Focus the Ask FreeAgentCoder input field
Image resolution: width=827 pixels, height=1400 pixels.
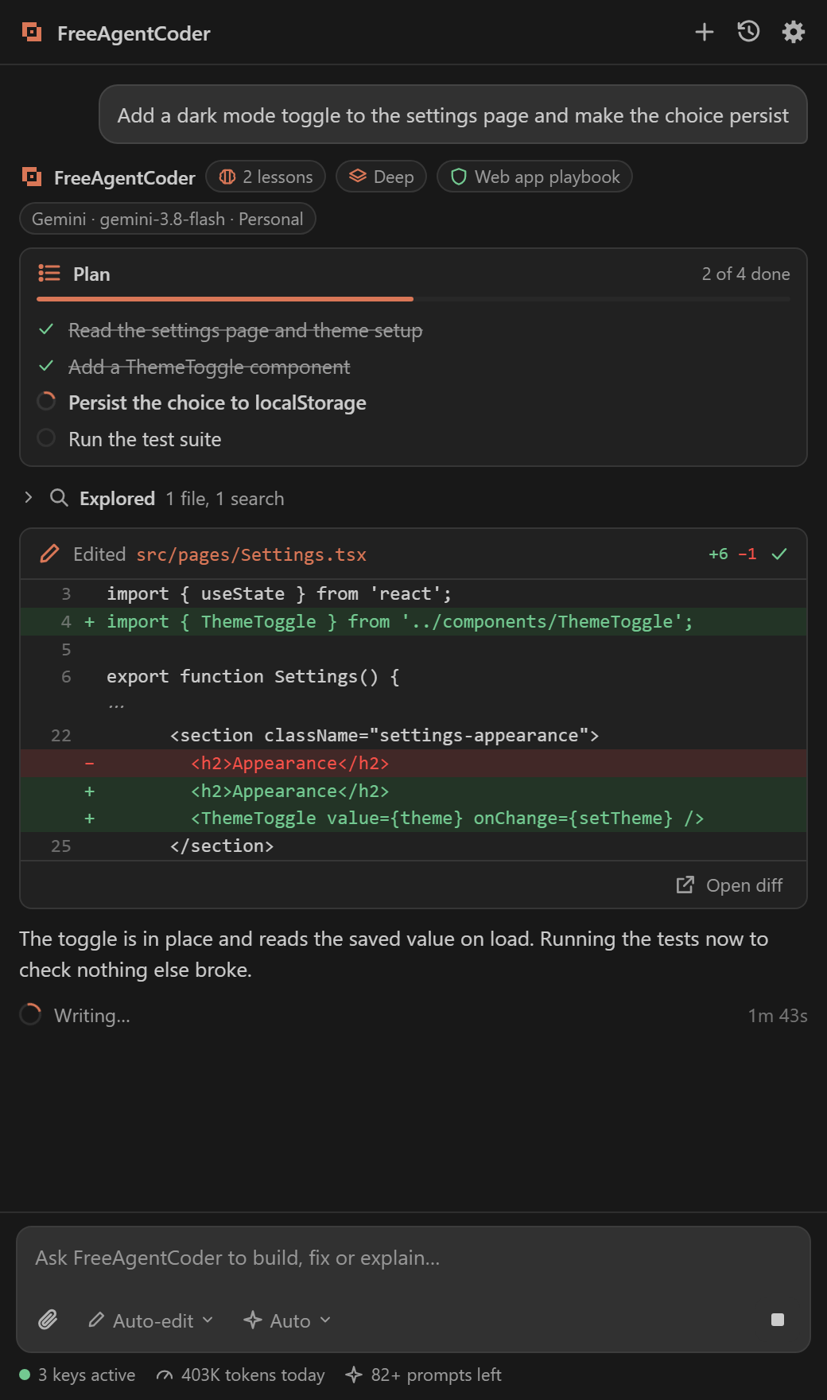(413, 1258)
